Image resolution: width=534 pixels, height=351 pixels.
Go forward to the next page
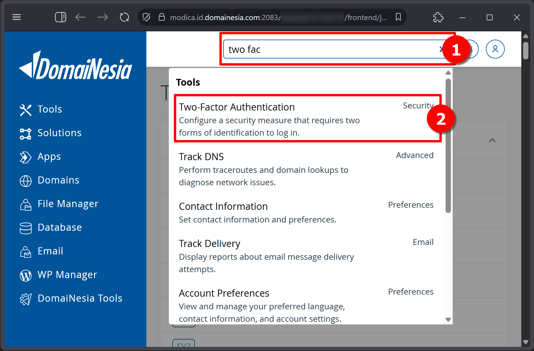(103, 17)
